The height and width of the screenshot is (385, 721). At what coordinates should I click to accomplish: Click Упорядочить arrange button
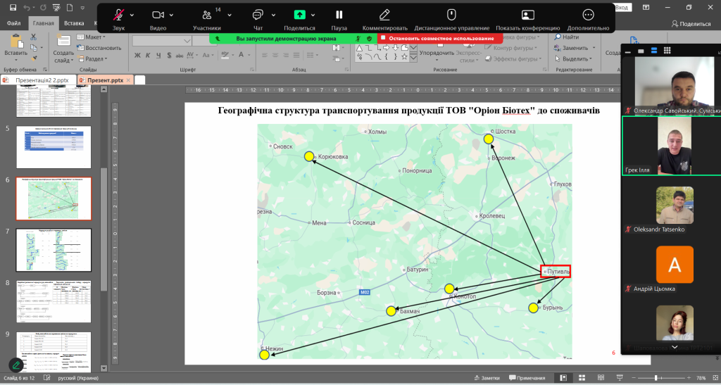point(437,53)
